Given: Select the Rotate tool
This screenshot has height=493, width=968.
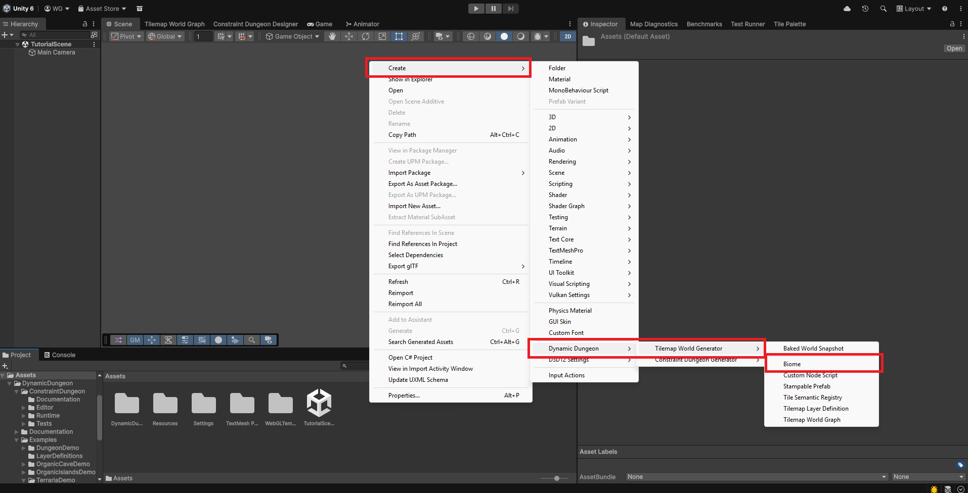Looking at the screenshot, I should pyautogui.click(x=366, y=36).
